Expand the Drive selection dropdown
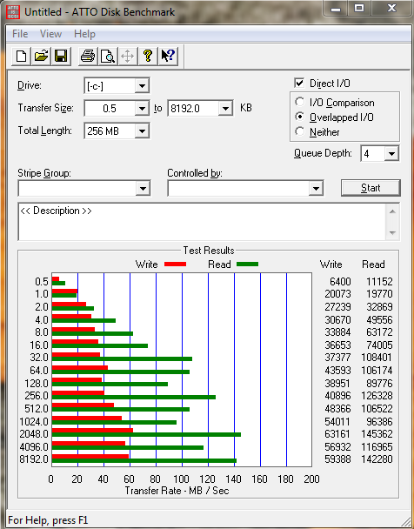 pos(142,86)
